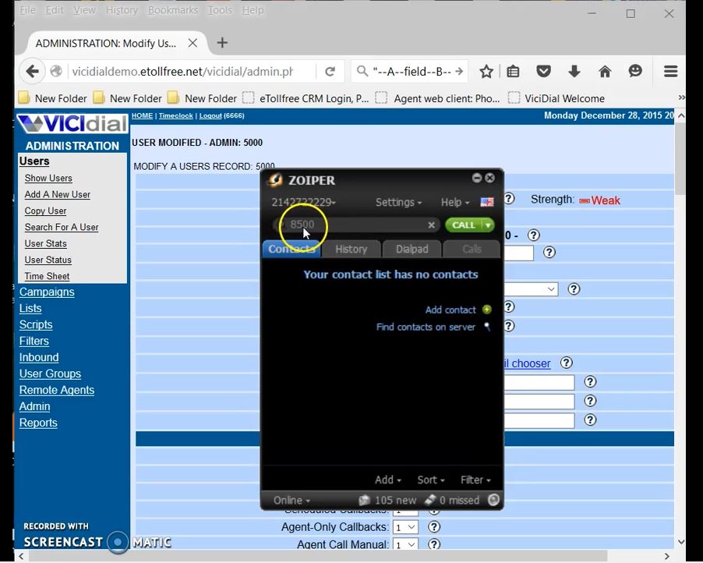
Task: Open the 0 missed calls indicator in Zoiper
Action: point(452,500)
